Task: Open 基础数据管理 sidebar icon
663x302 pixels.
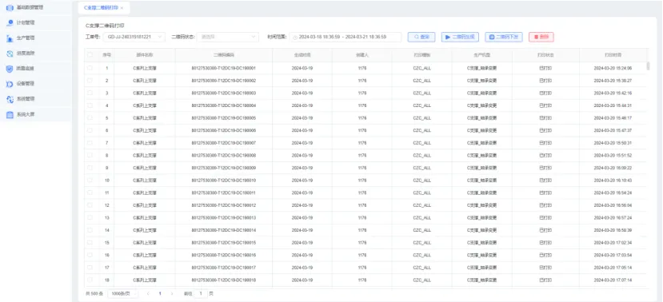Action: [x=10, y=8]
